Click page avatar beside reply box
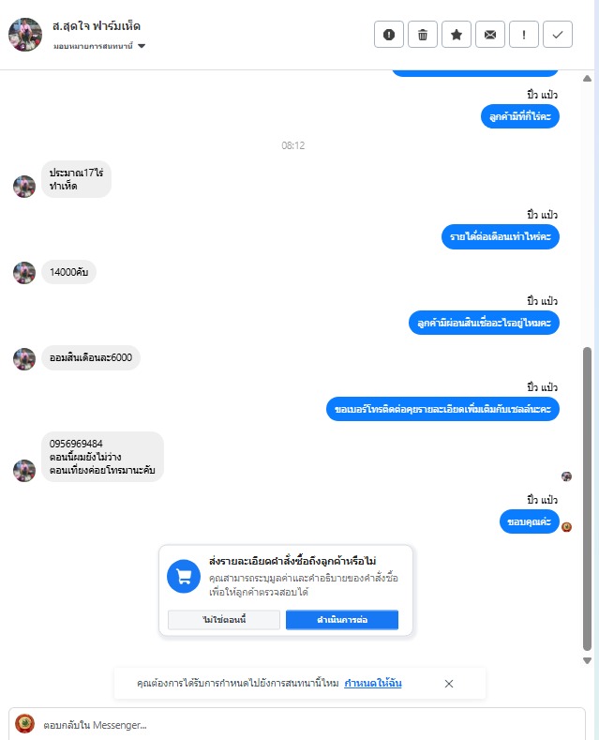 point(25,724)
